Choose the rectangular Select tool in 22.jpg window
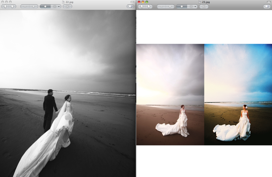 [54, 7]
